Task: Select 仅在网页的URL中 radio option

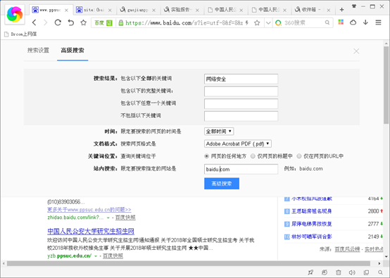Action: click(299, 156)
